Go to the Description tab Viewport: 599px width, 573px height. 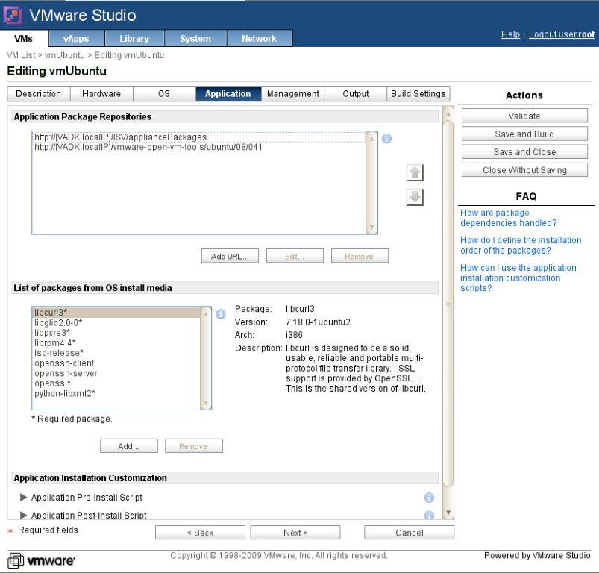tap(39, 93)
